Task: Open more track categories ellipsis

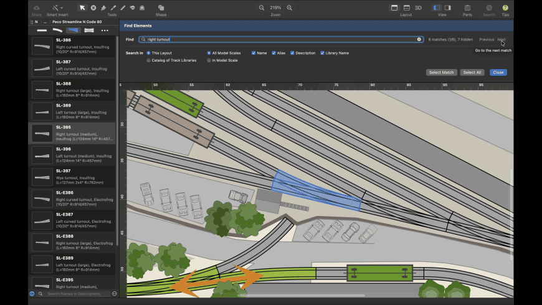Action: [x=105, y=30]
